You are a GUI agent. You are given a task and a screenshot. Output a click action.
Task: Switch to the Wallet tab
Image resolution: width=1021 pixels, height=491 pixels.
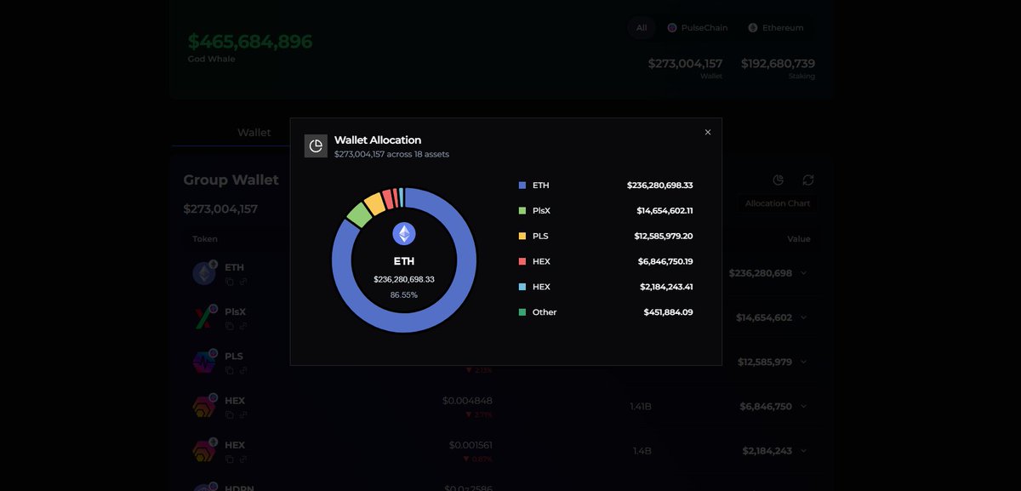point(254,133)
